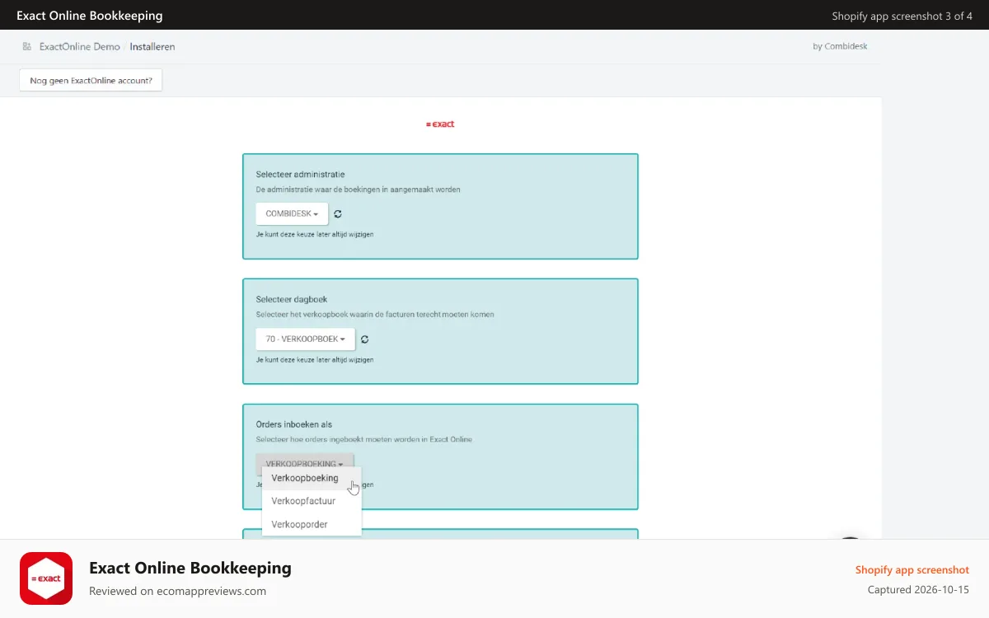Choose Verkooporder from the list
The width and height of the screenshot is (989, 618).
[x=311, y=524]
